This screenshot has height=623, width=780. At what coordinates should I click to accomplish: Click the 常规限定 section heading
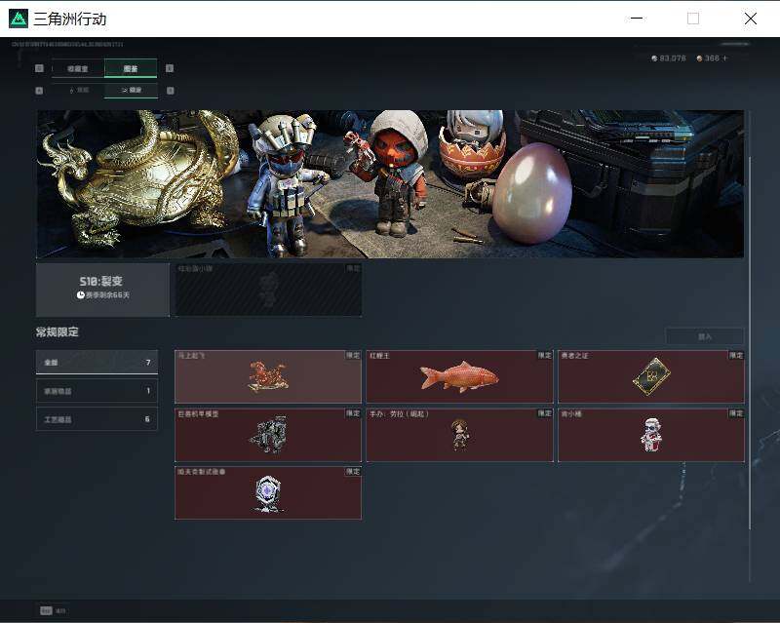(x=58, y=331)
